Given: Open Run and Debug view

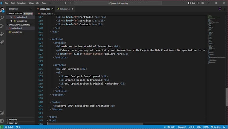Looking at the screenshot, I should tap(2, 34).
